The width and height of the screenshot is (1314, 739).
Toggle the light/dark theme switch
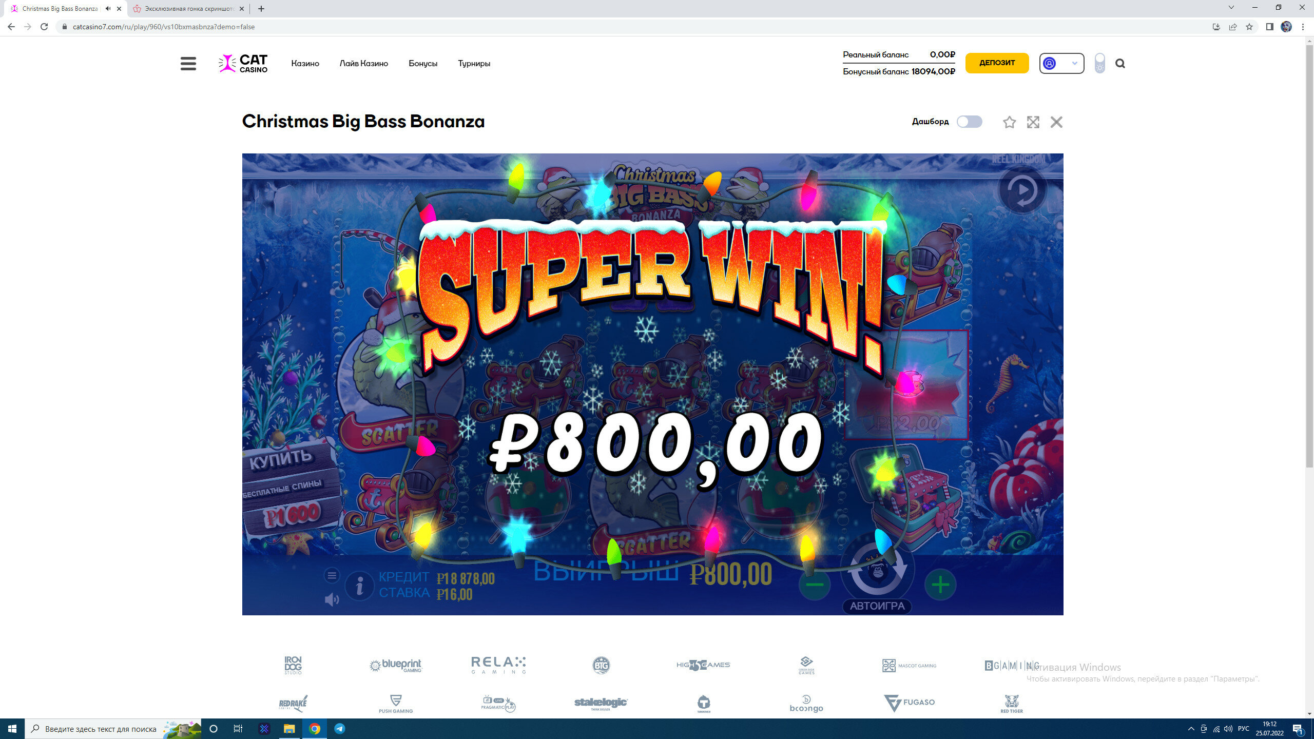(1099, 63)
